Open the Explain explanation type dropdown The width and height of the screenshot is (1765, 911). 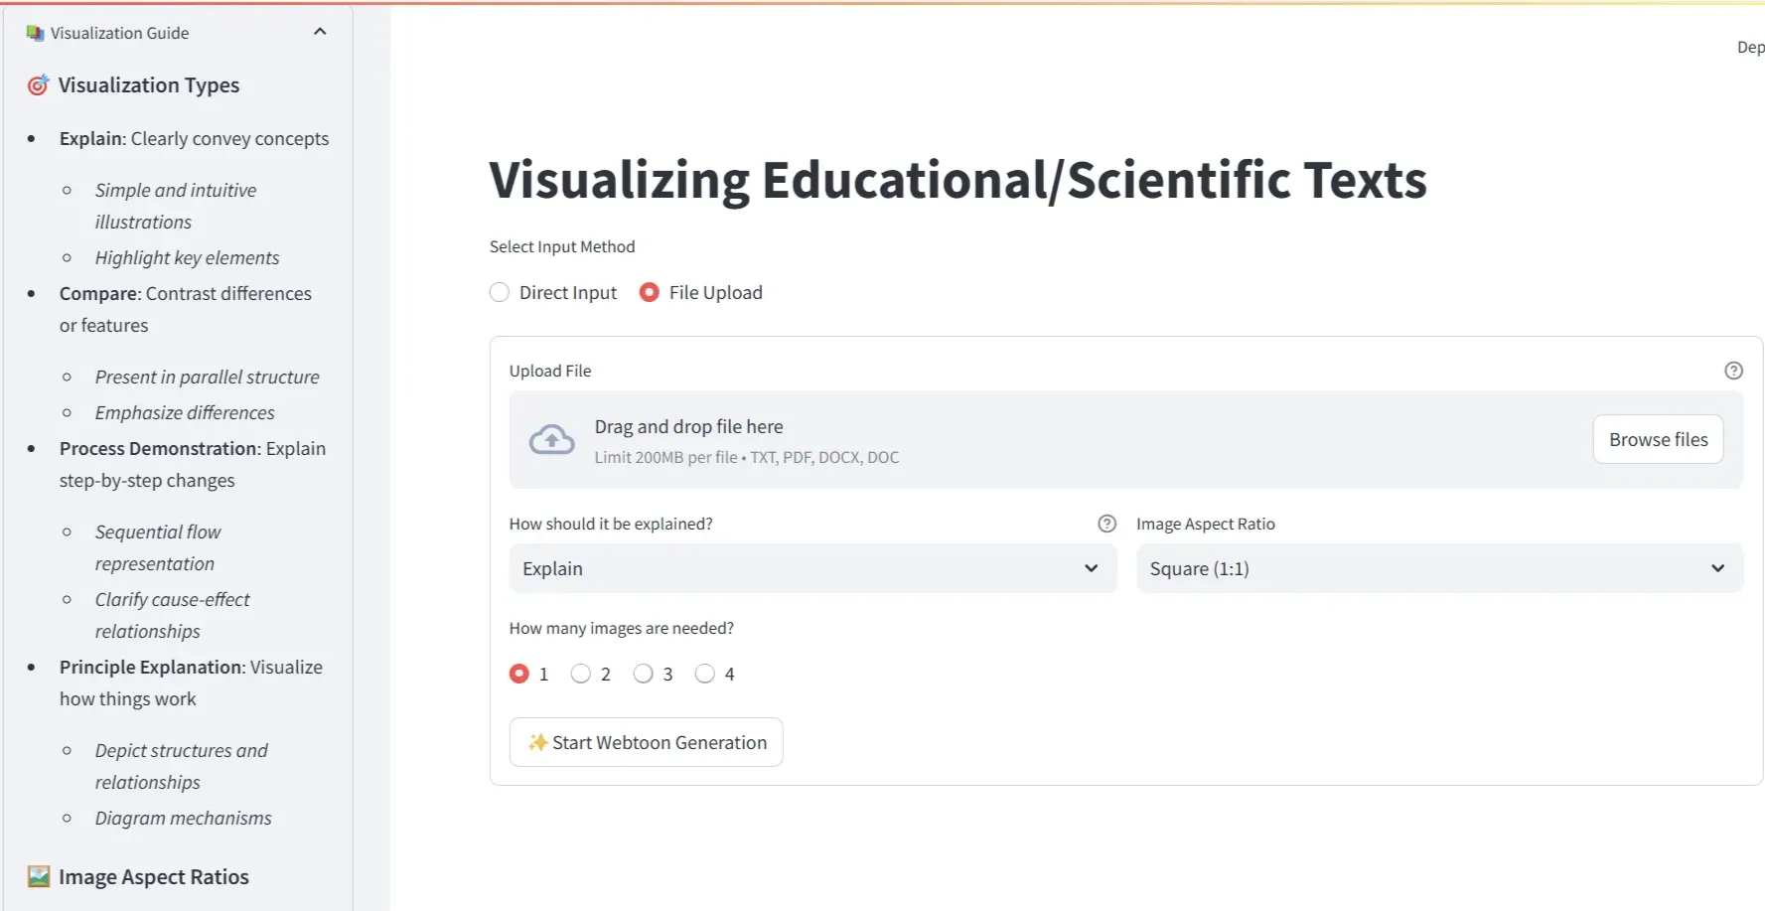tap(811, 568)
